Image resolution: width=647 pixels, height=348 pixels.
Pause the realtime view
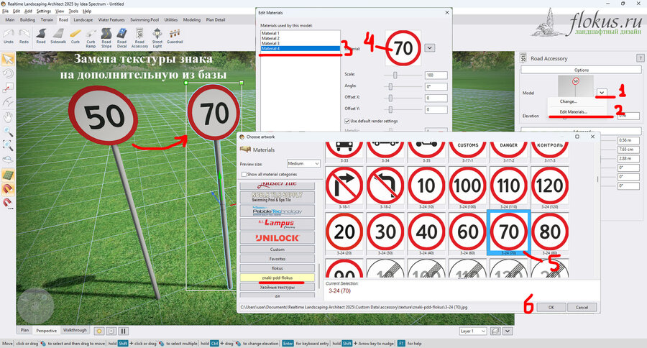[x=123, y=331]
